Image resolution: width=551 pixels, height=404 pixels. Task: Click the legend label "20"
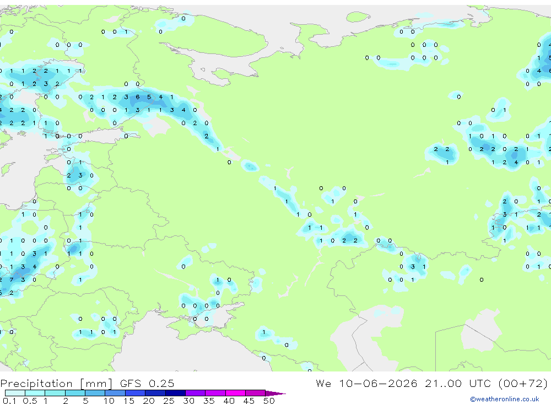(x=149, y=401)
